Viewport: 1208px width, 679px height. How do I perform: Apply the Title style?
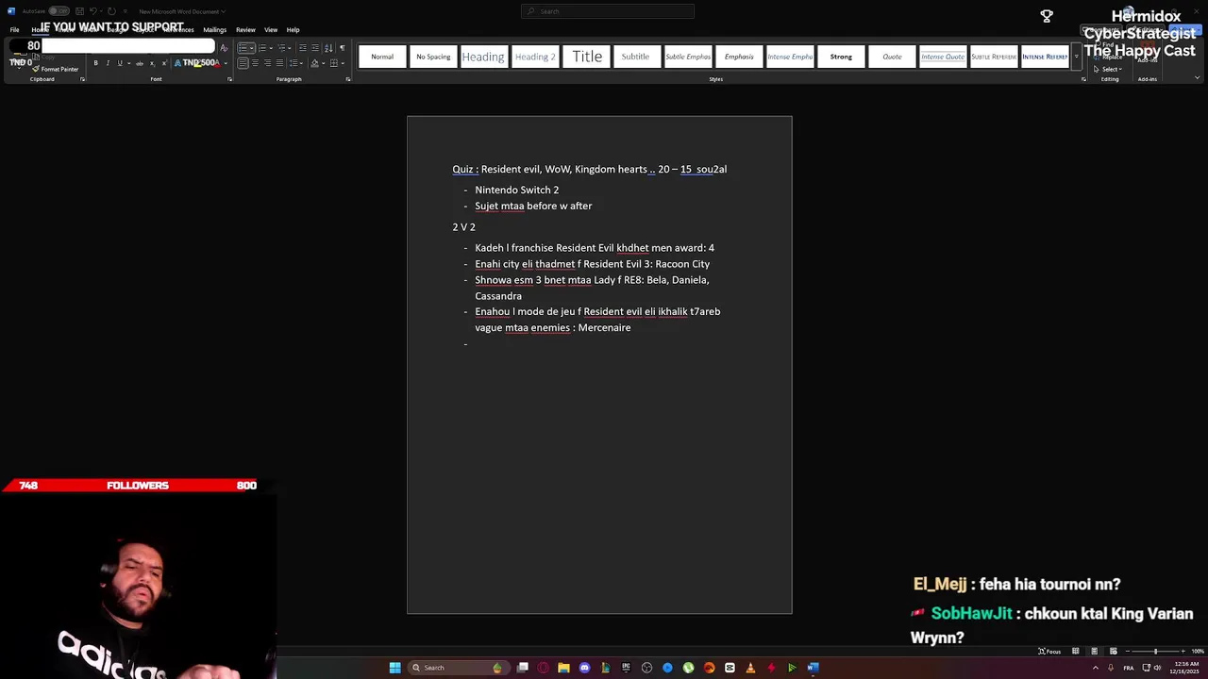[587, 57]
